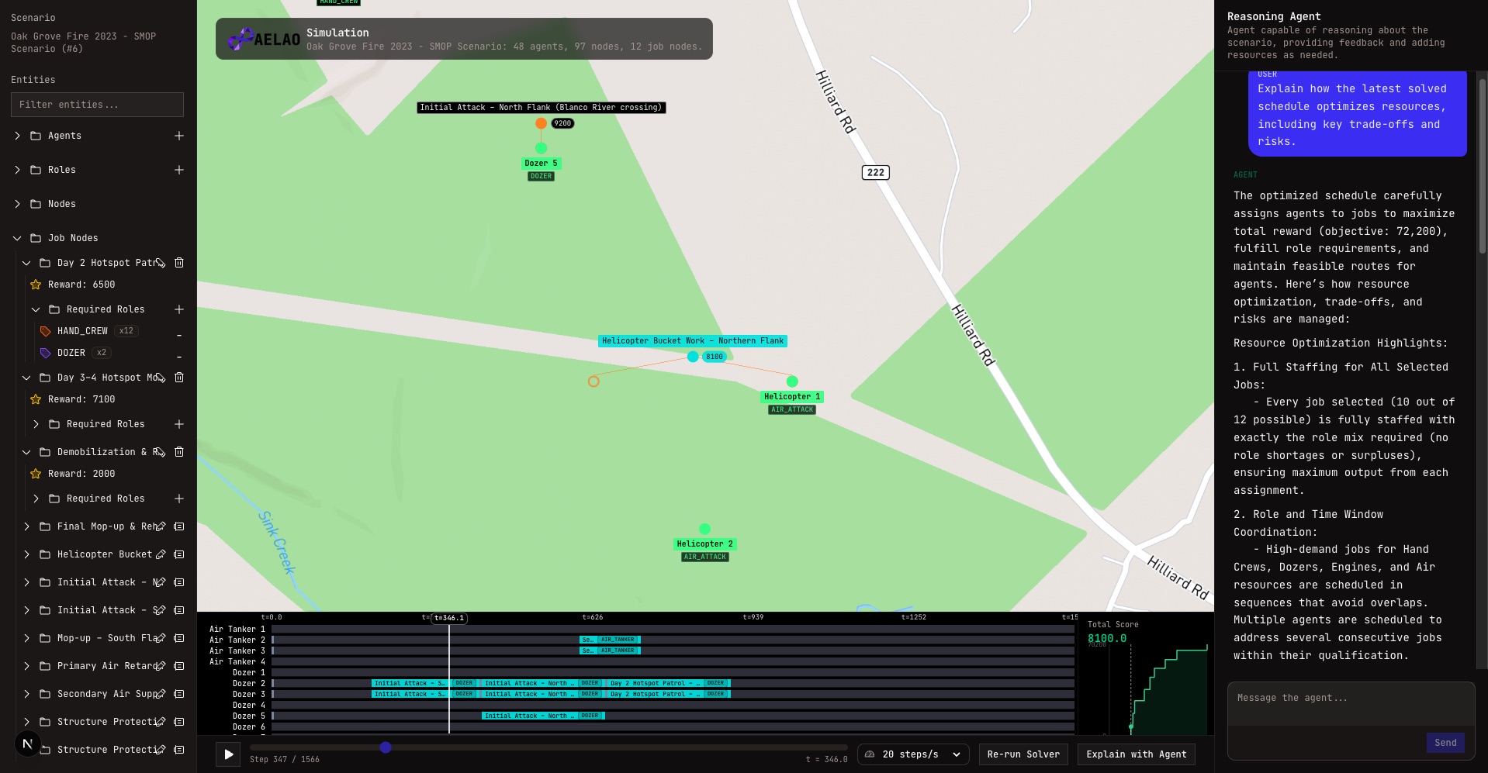Image resolution: width=1488 pixels, height=773 pixels.
Task: Click the Air Tanker 1 timeline row label
Action: (237, 630)
